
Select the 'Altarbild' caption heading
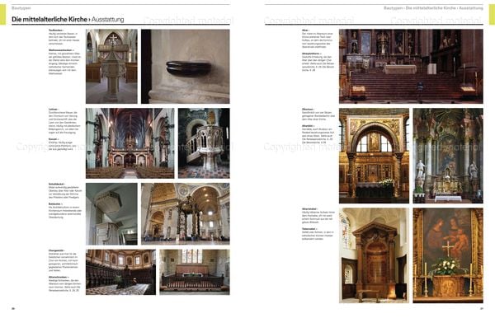pyautogui.click(x=309, y=126)
